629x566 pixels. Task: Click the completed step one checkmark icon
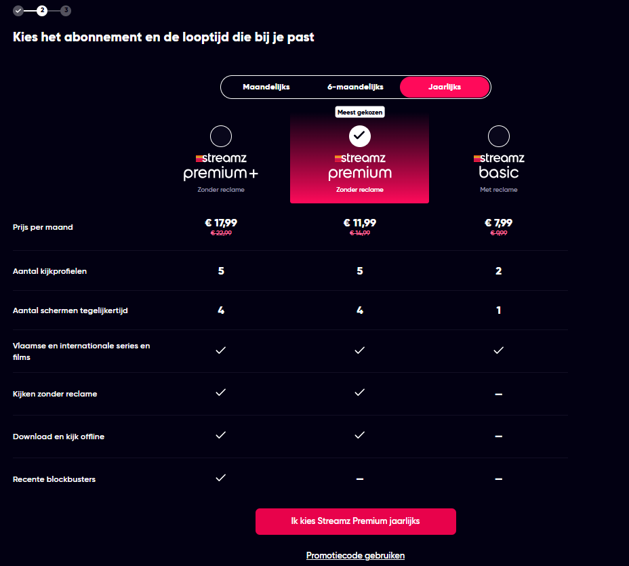tap(18, 10)
